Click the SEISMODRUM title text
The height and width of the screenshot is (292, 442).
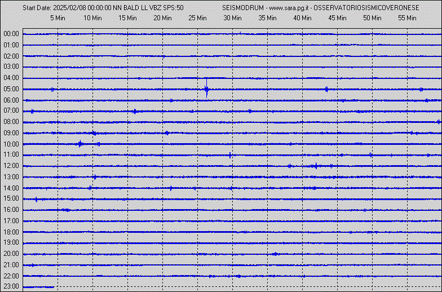(x=243, y=8)
